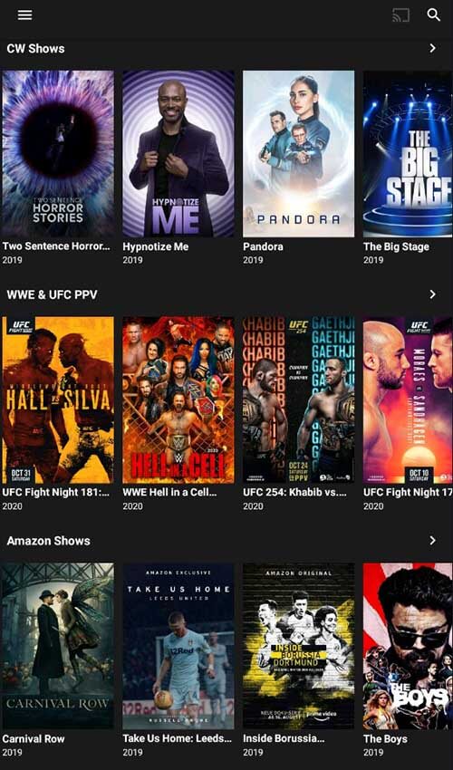Open the Amazon Shows section heading
This screenshot has width=453, height=770.
click(49, 541)
